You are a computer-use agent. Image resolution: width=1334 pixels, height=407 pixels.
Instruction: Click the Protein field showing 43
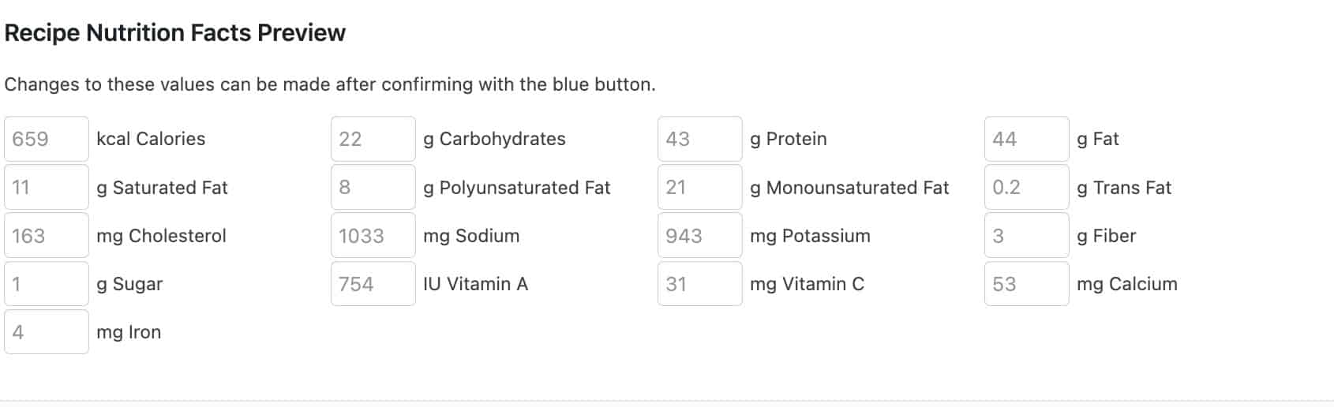tap(700, 139)
